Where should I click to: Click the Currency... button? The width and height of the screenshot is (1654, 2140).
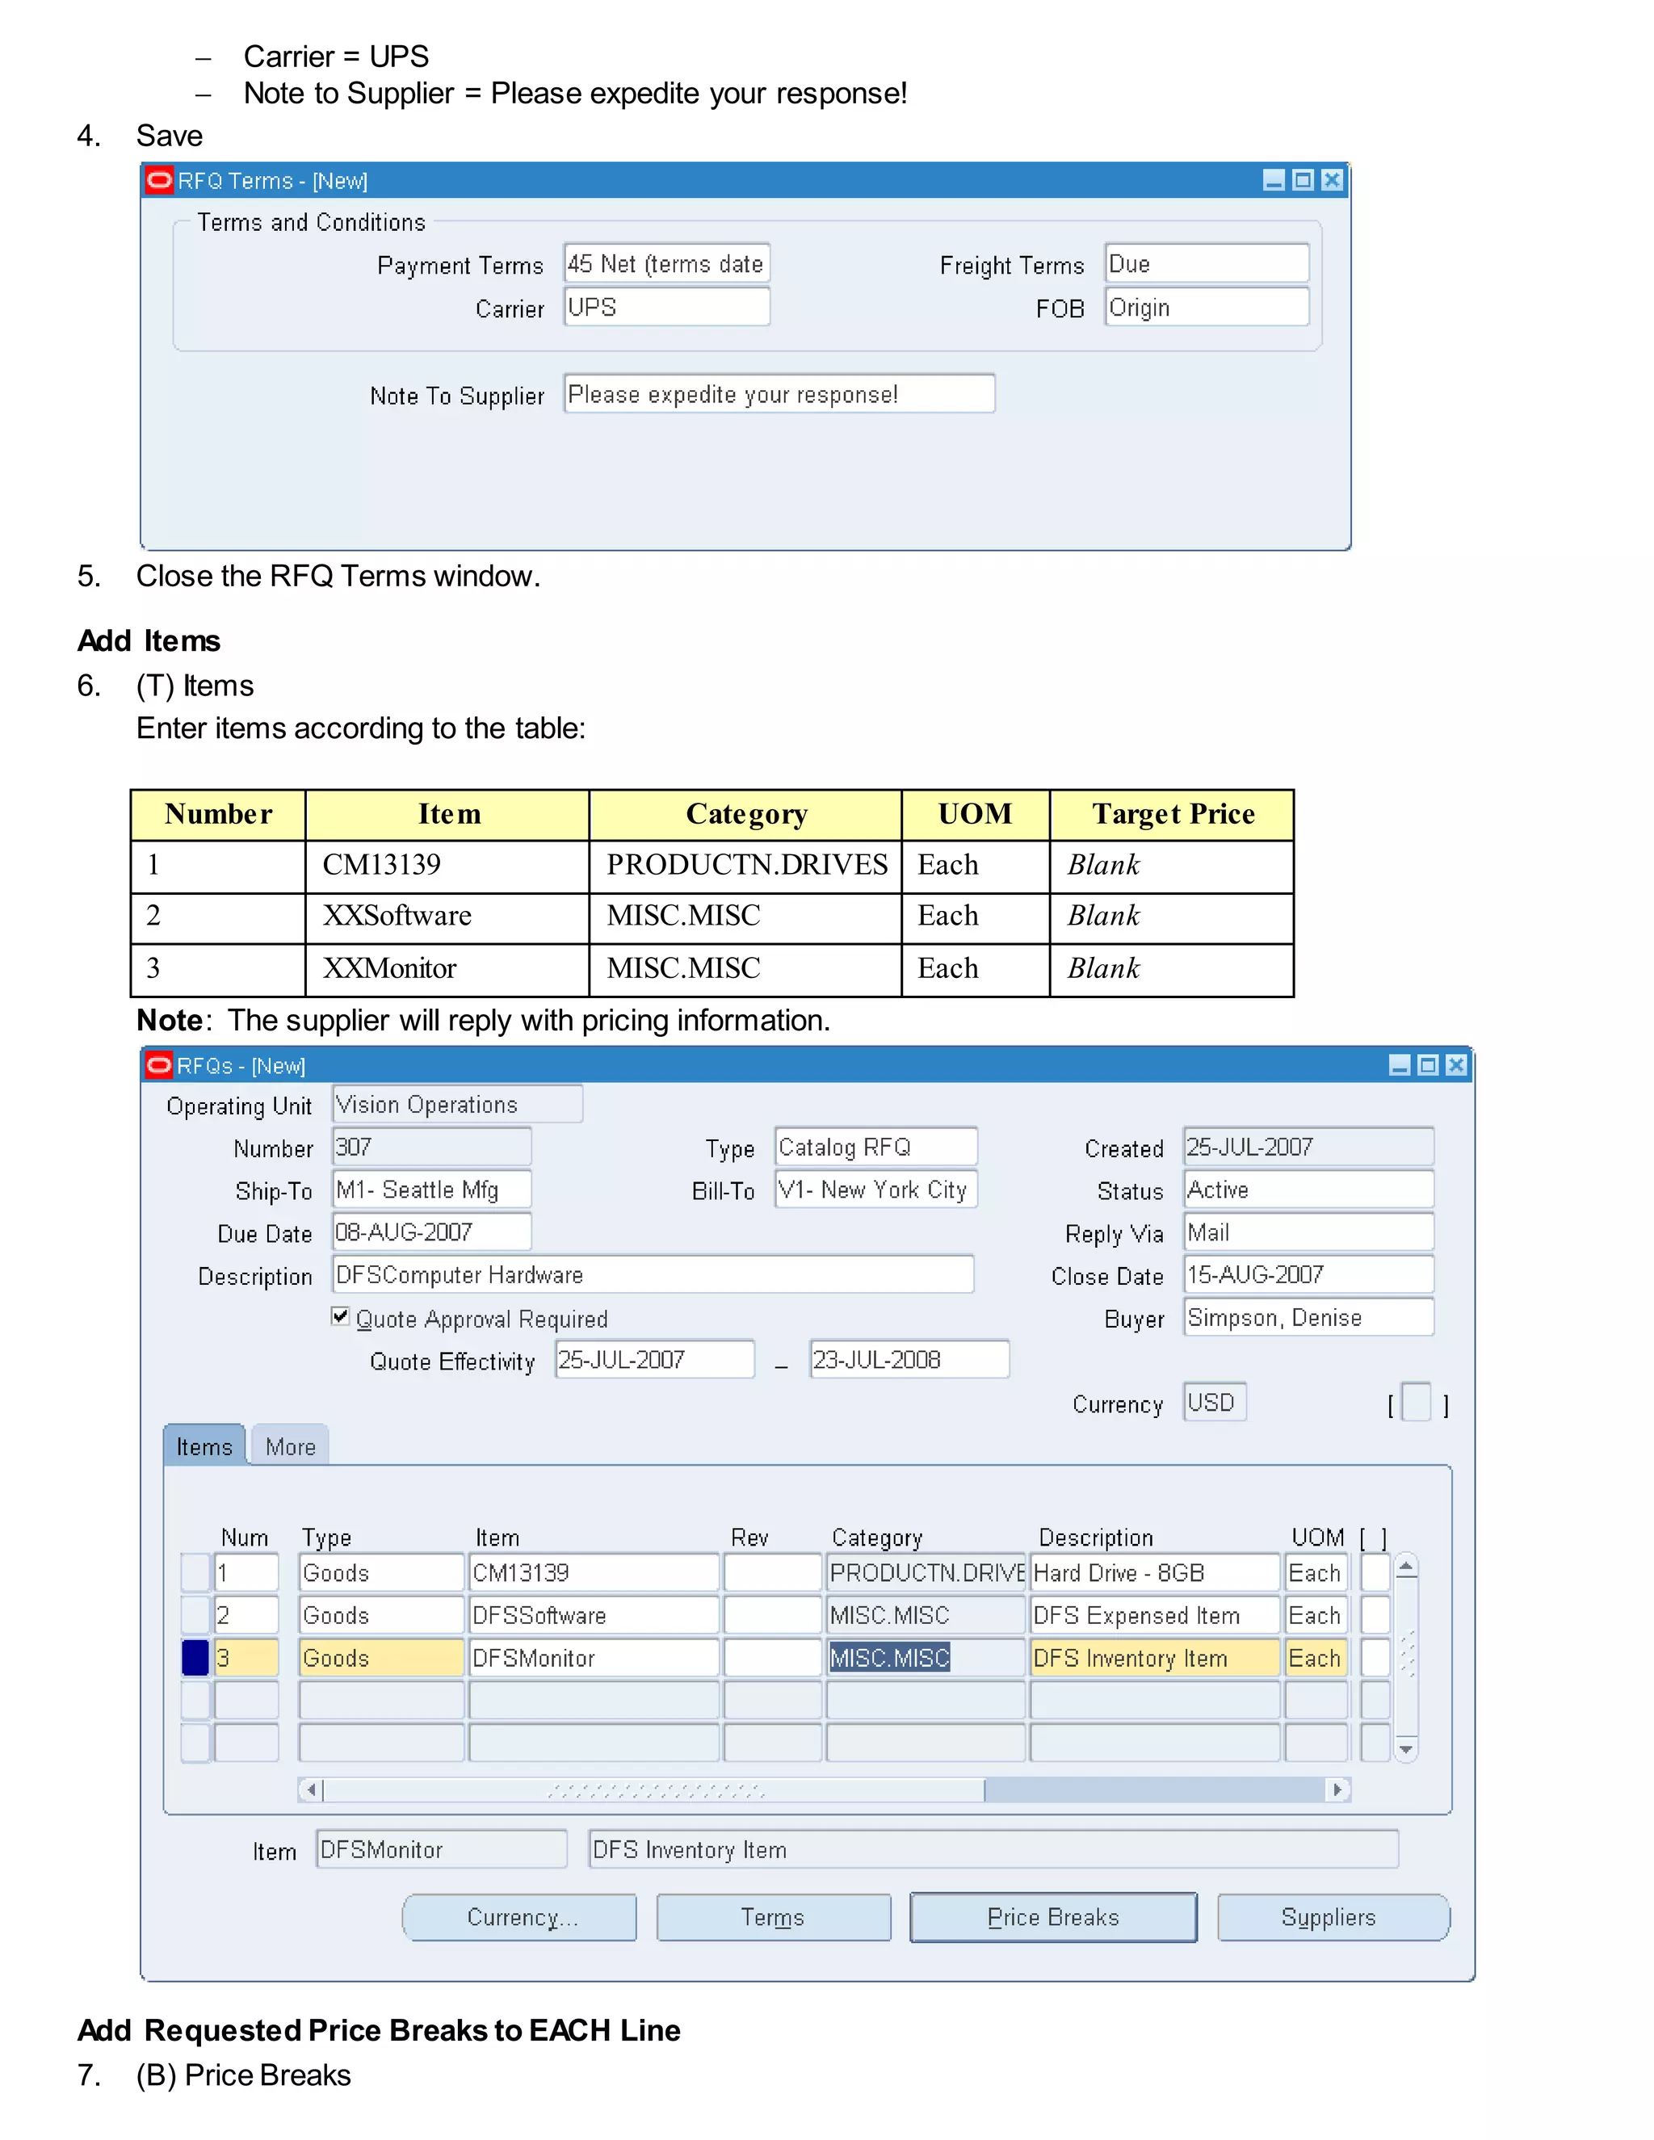(x=519, y=1918)
